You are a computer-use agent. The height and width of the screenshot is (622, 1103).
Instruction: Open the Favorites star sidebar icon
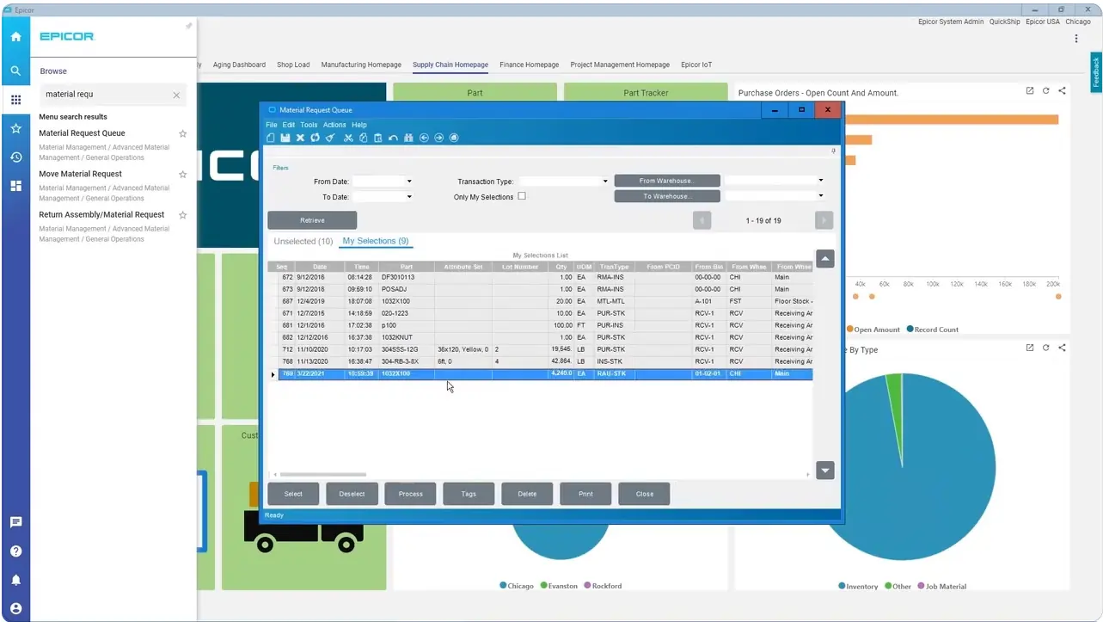[x=15, y=128]
